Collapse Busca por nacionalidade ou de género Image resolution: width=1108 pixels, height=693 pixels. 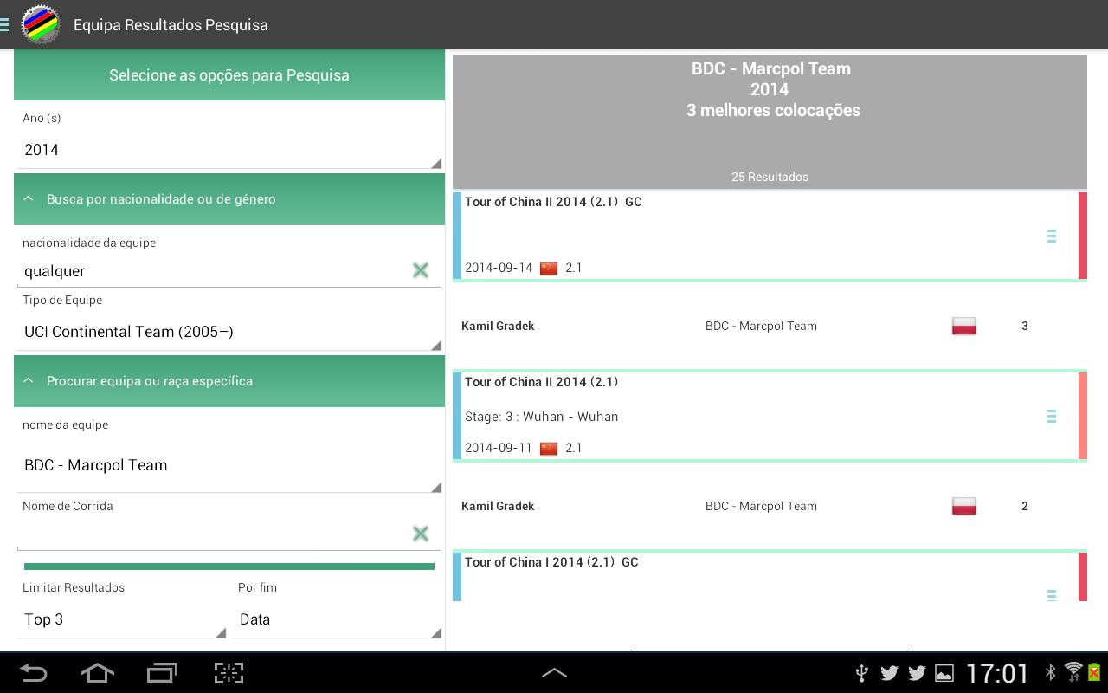coord(229,199)
